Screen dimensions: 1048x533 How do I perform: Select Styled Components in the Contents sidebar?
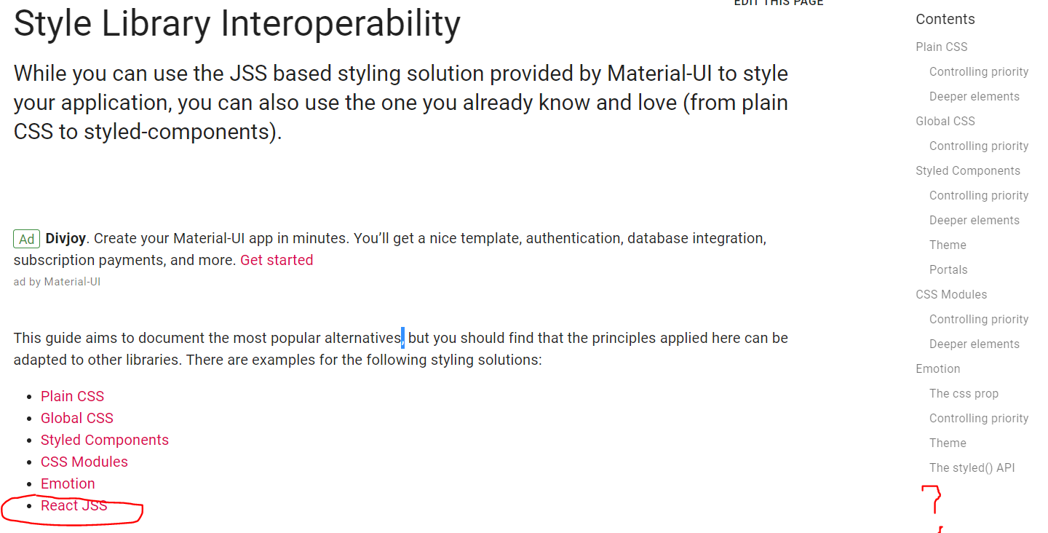click(x=968, y=170)
